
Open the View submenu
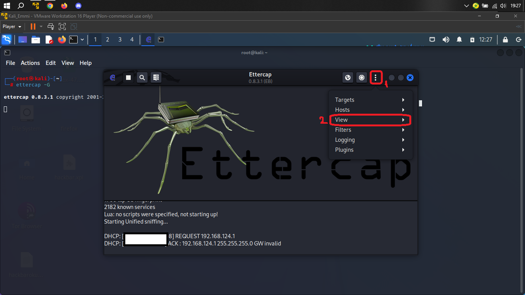370,120
